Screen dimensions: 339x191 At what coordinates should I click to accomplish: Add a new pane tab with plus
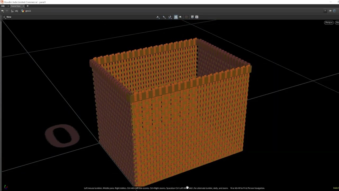click(28, 6)
